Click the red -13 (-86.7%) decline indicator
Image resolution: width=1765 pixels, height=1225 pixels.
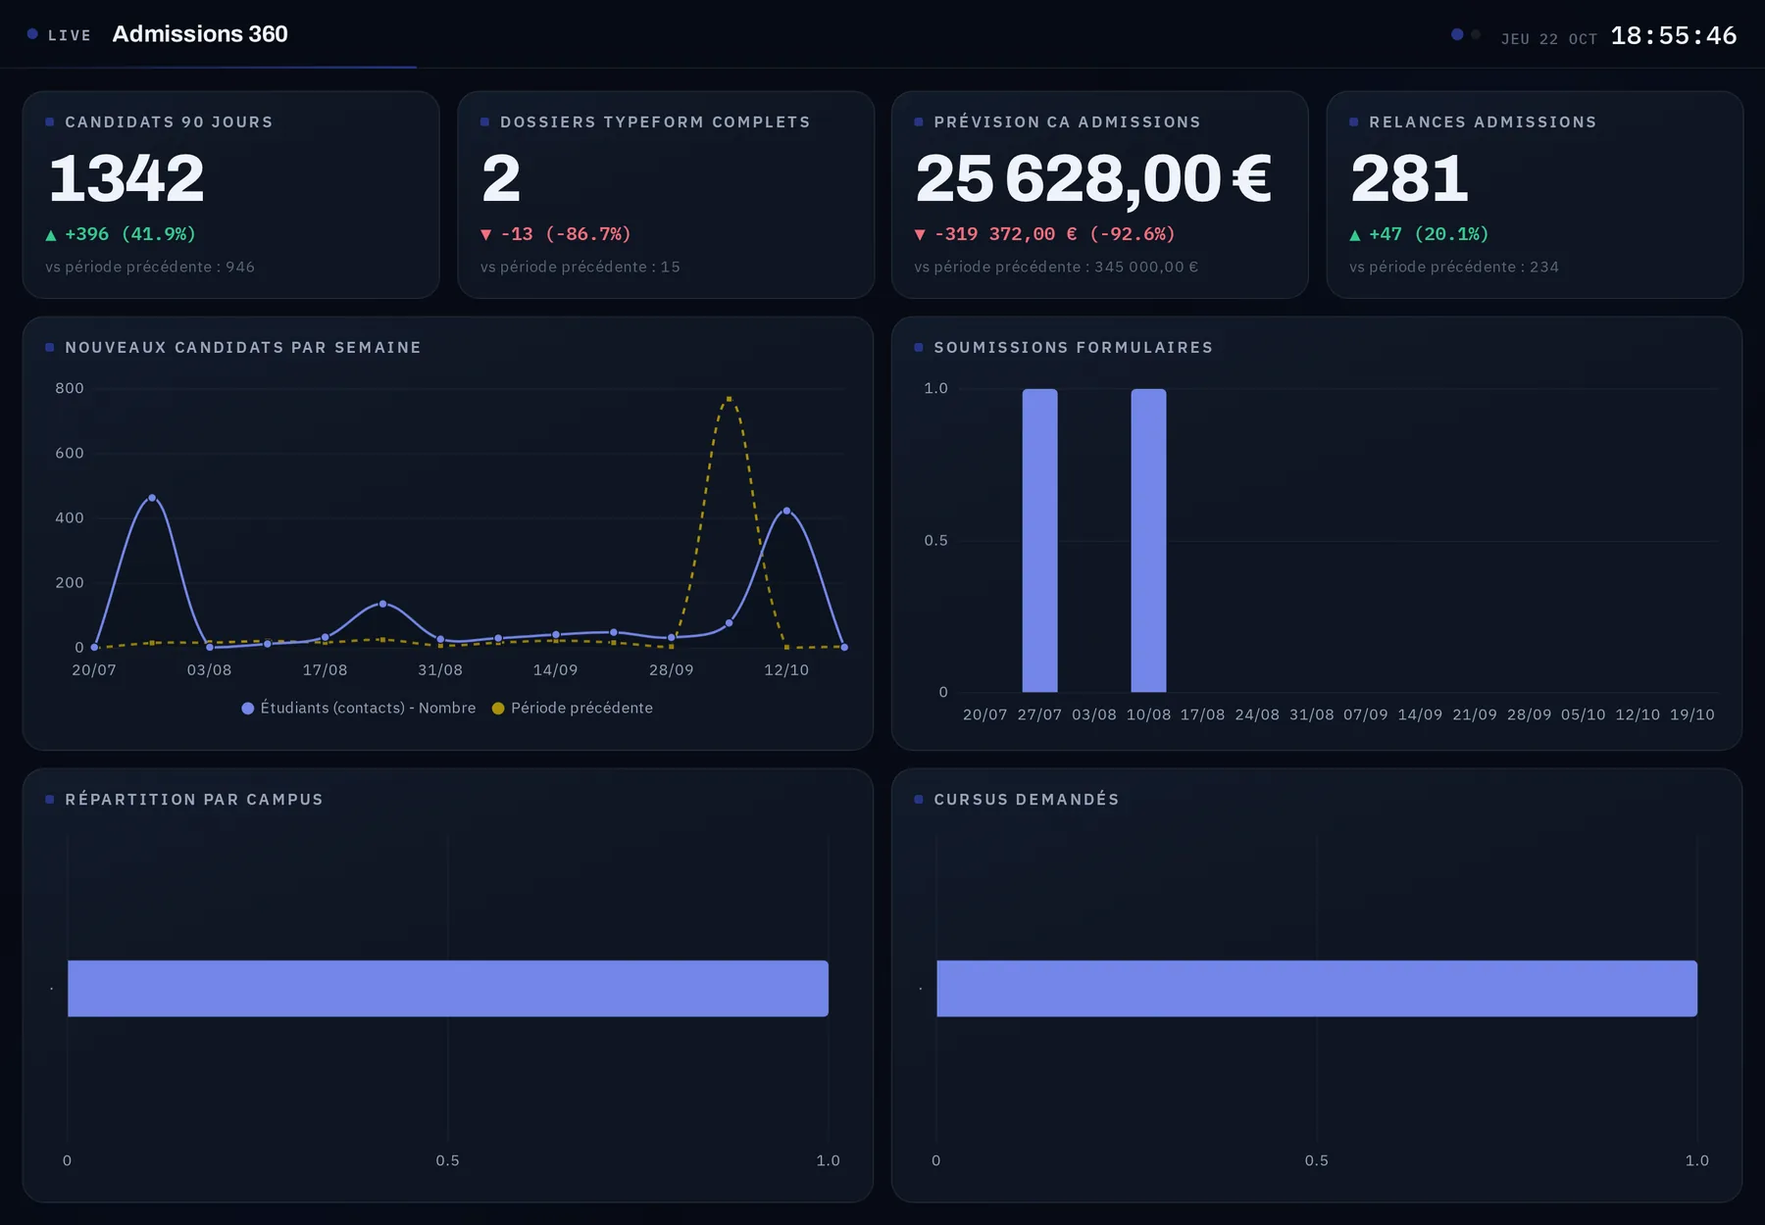coord(555,234)
